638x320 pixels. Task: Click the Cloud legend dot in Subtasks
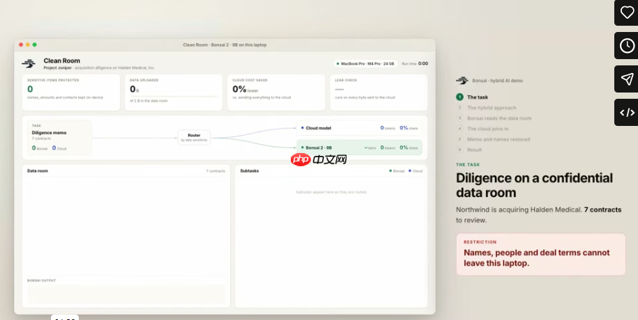click(410, 171)
